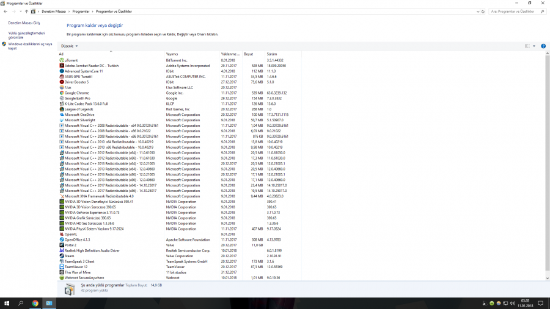Click the ASUS GPU TweakII icon

click(x=62, y=77)
